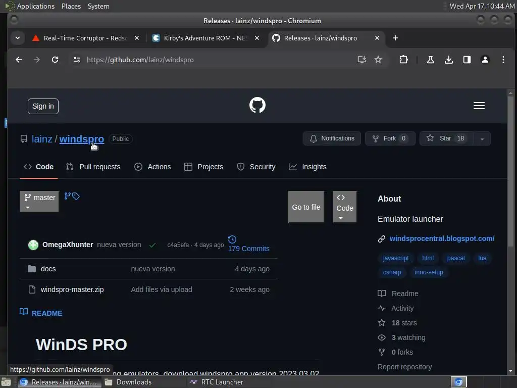Screen dimensions: 517x388
Task: Open lainz owner link
Action: (42, 139)
